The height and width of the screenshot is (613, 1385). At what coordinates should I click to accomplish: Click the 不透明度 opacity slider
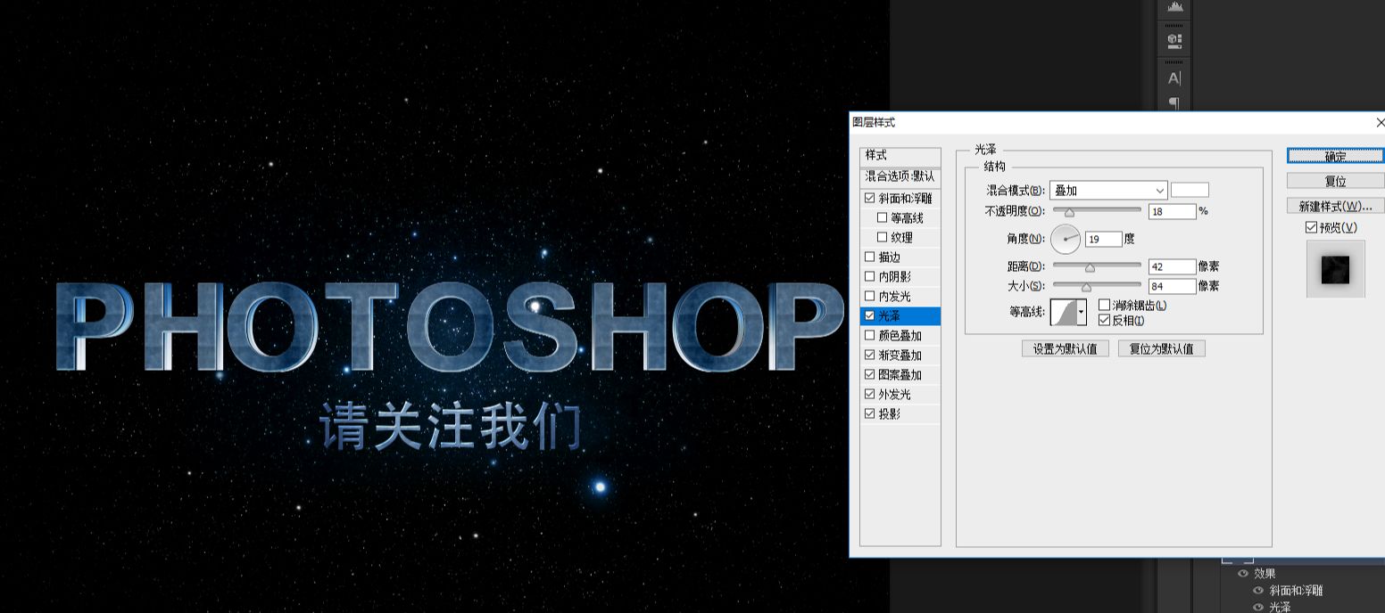1097,211
